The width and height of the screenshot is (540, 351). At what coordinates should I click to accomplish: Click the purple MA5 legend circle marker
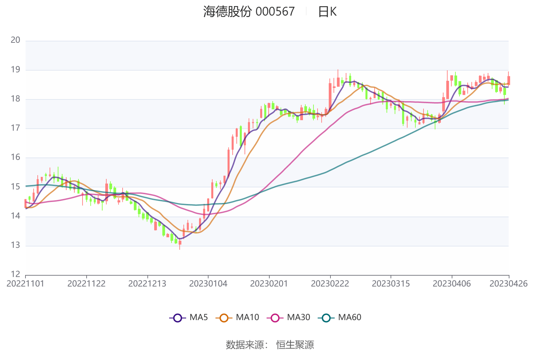(x=177, y=318)
